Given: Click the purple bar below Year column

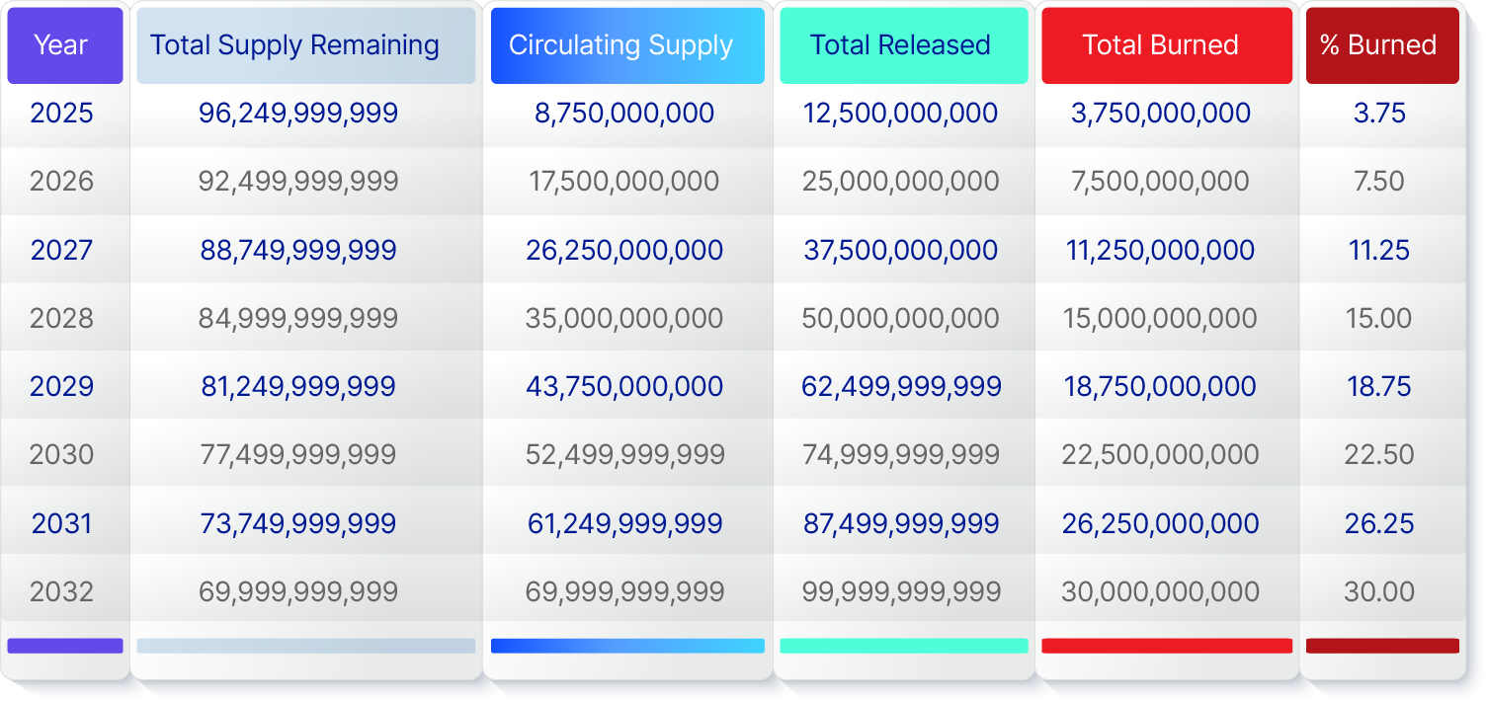Looking at the screenshot, I should pos(65,646).
